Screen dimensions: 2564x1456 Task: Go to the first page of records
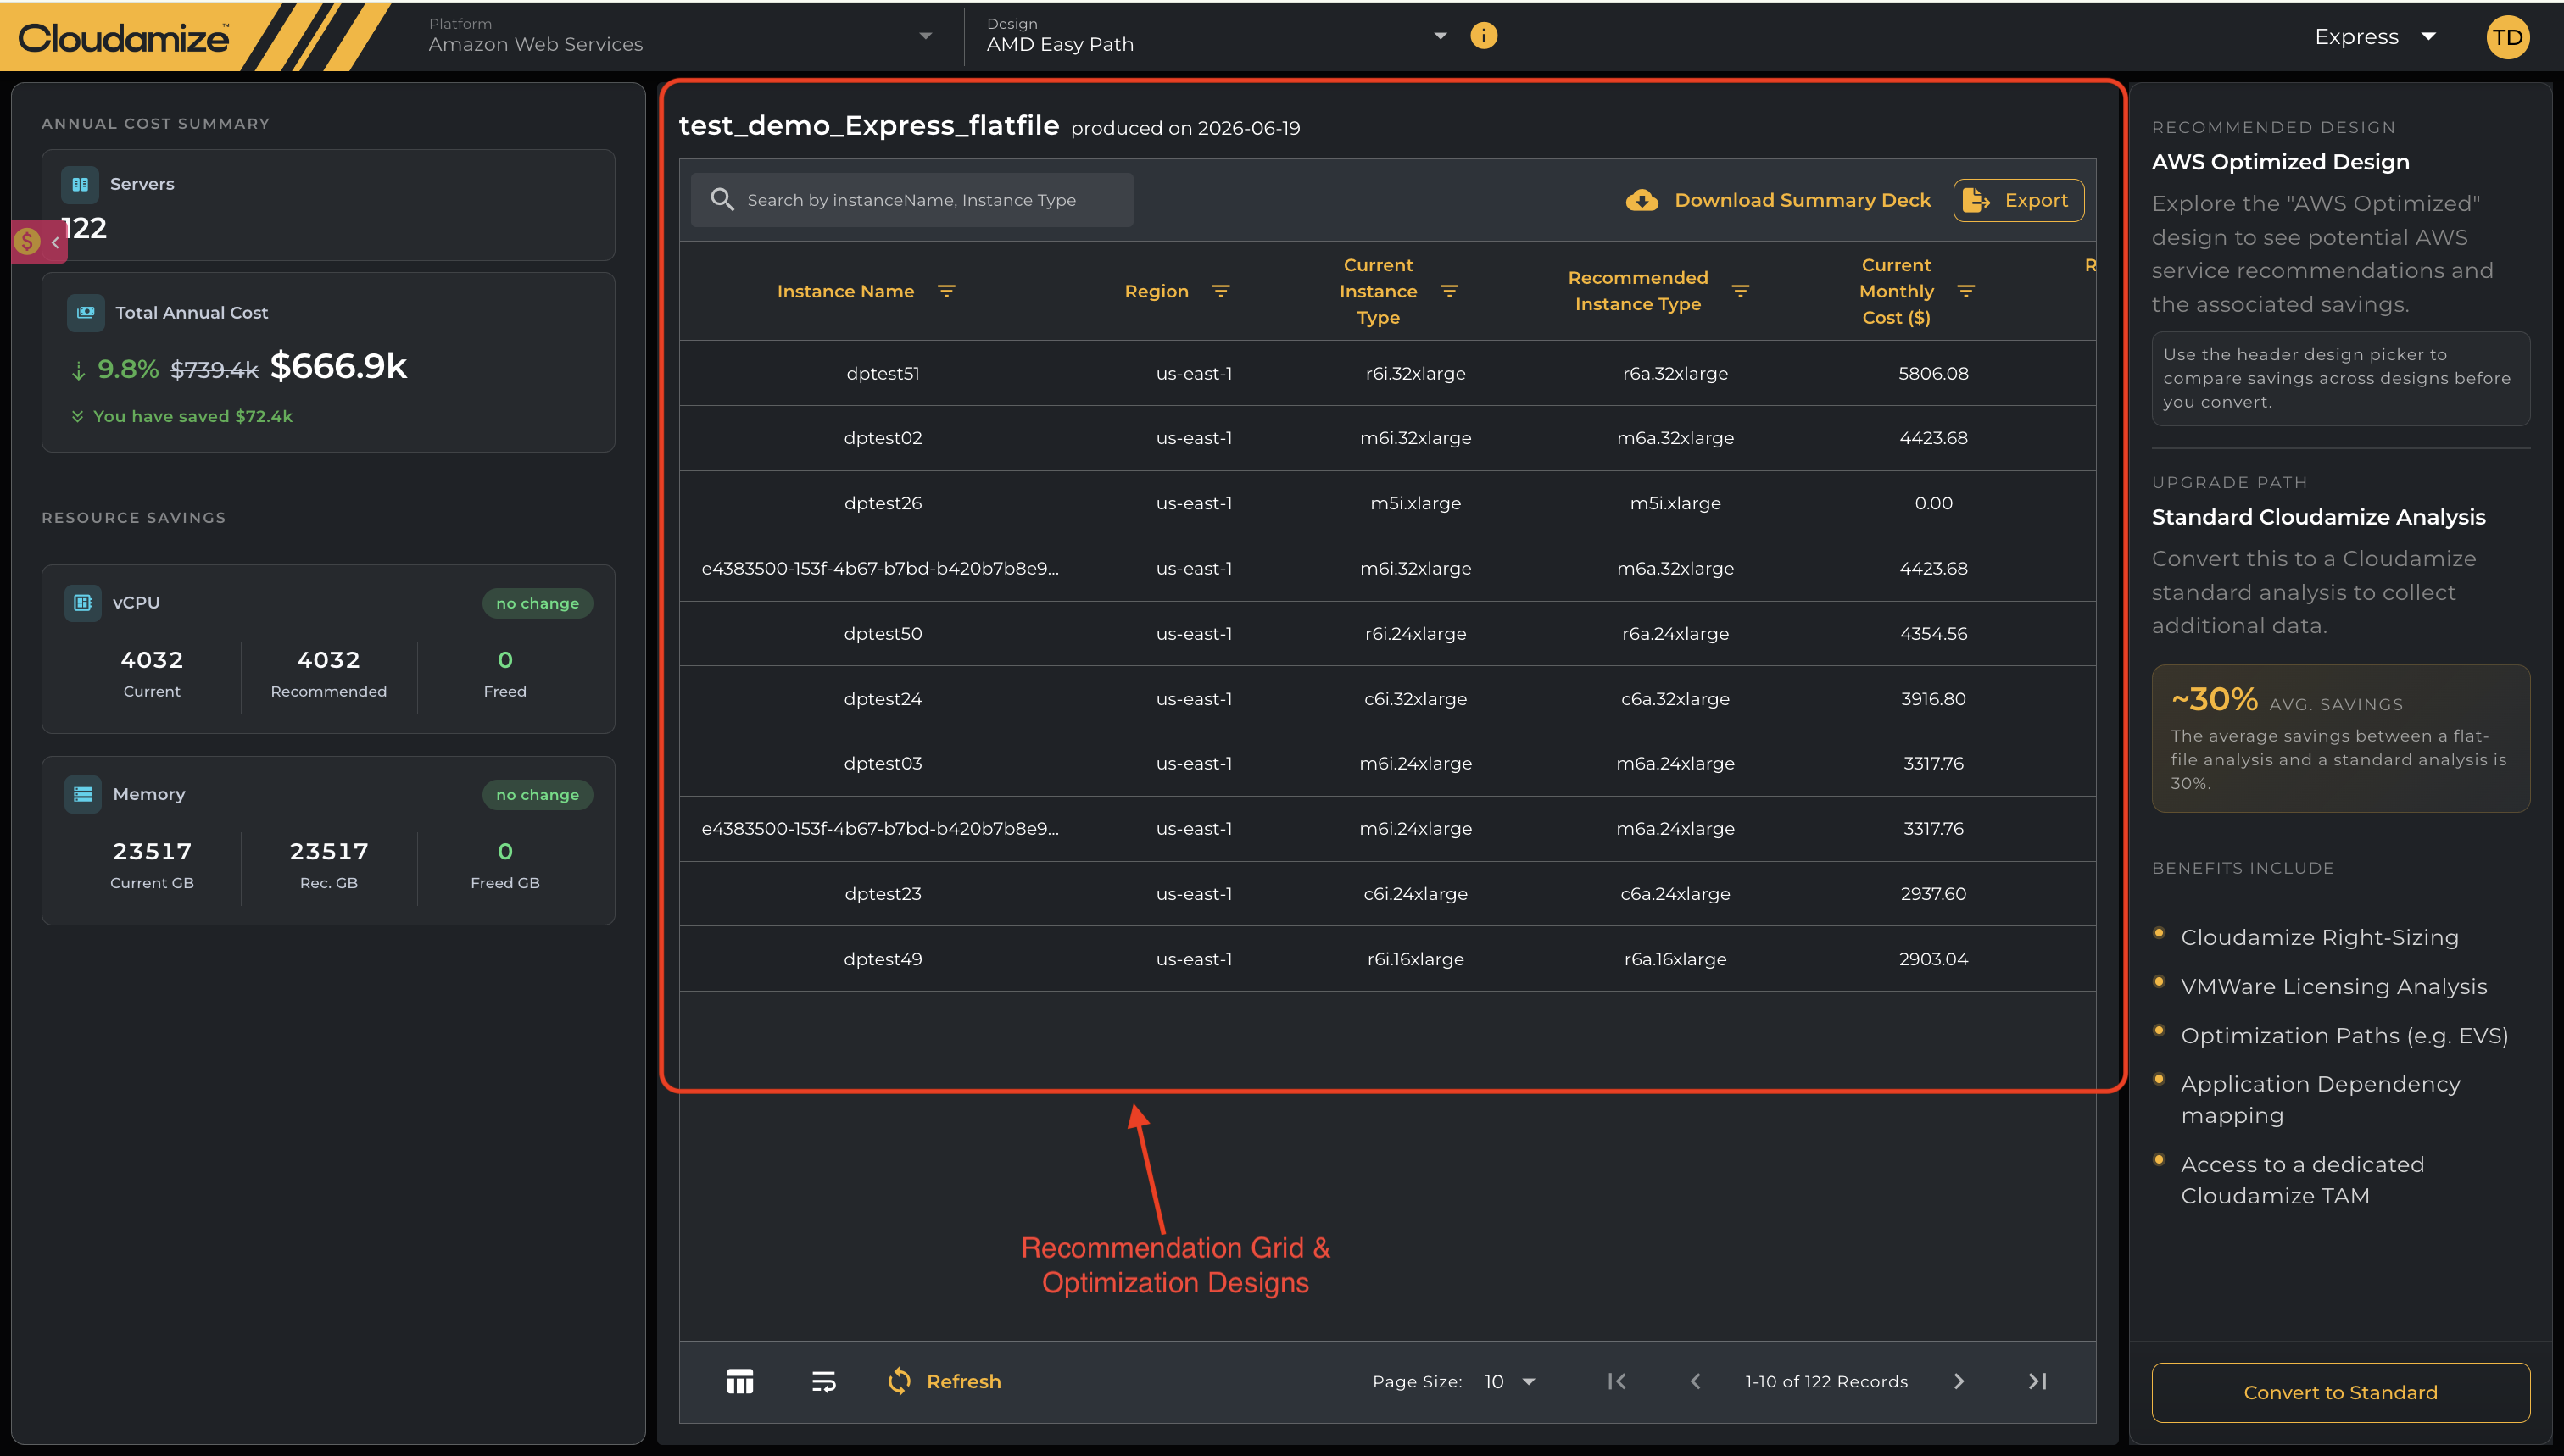(1617, 1381)
